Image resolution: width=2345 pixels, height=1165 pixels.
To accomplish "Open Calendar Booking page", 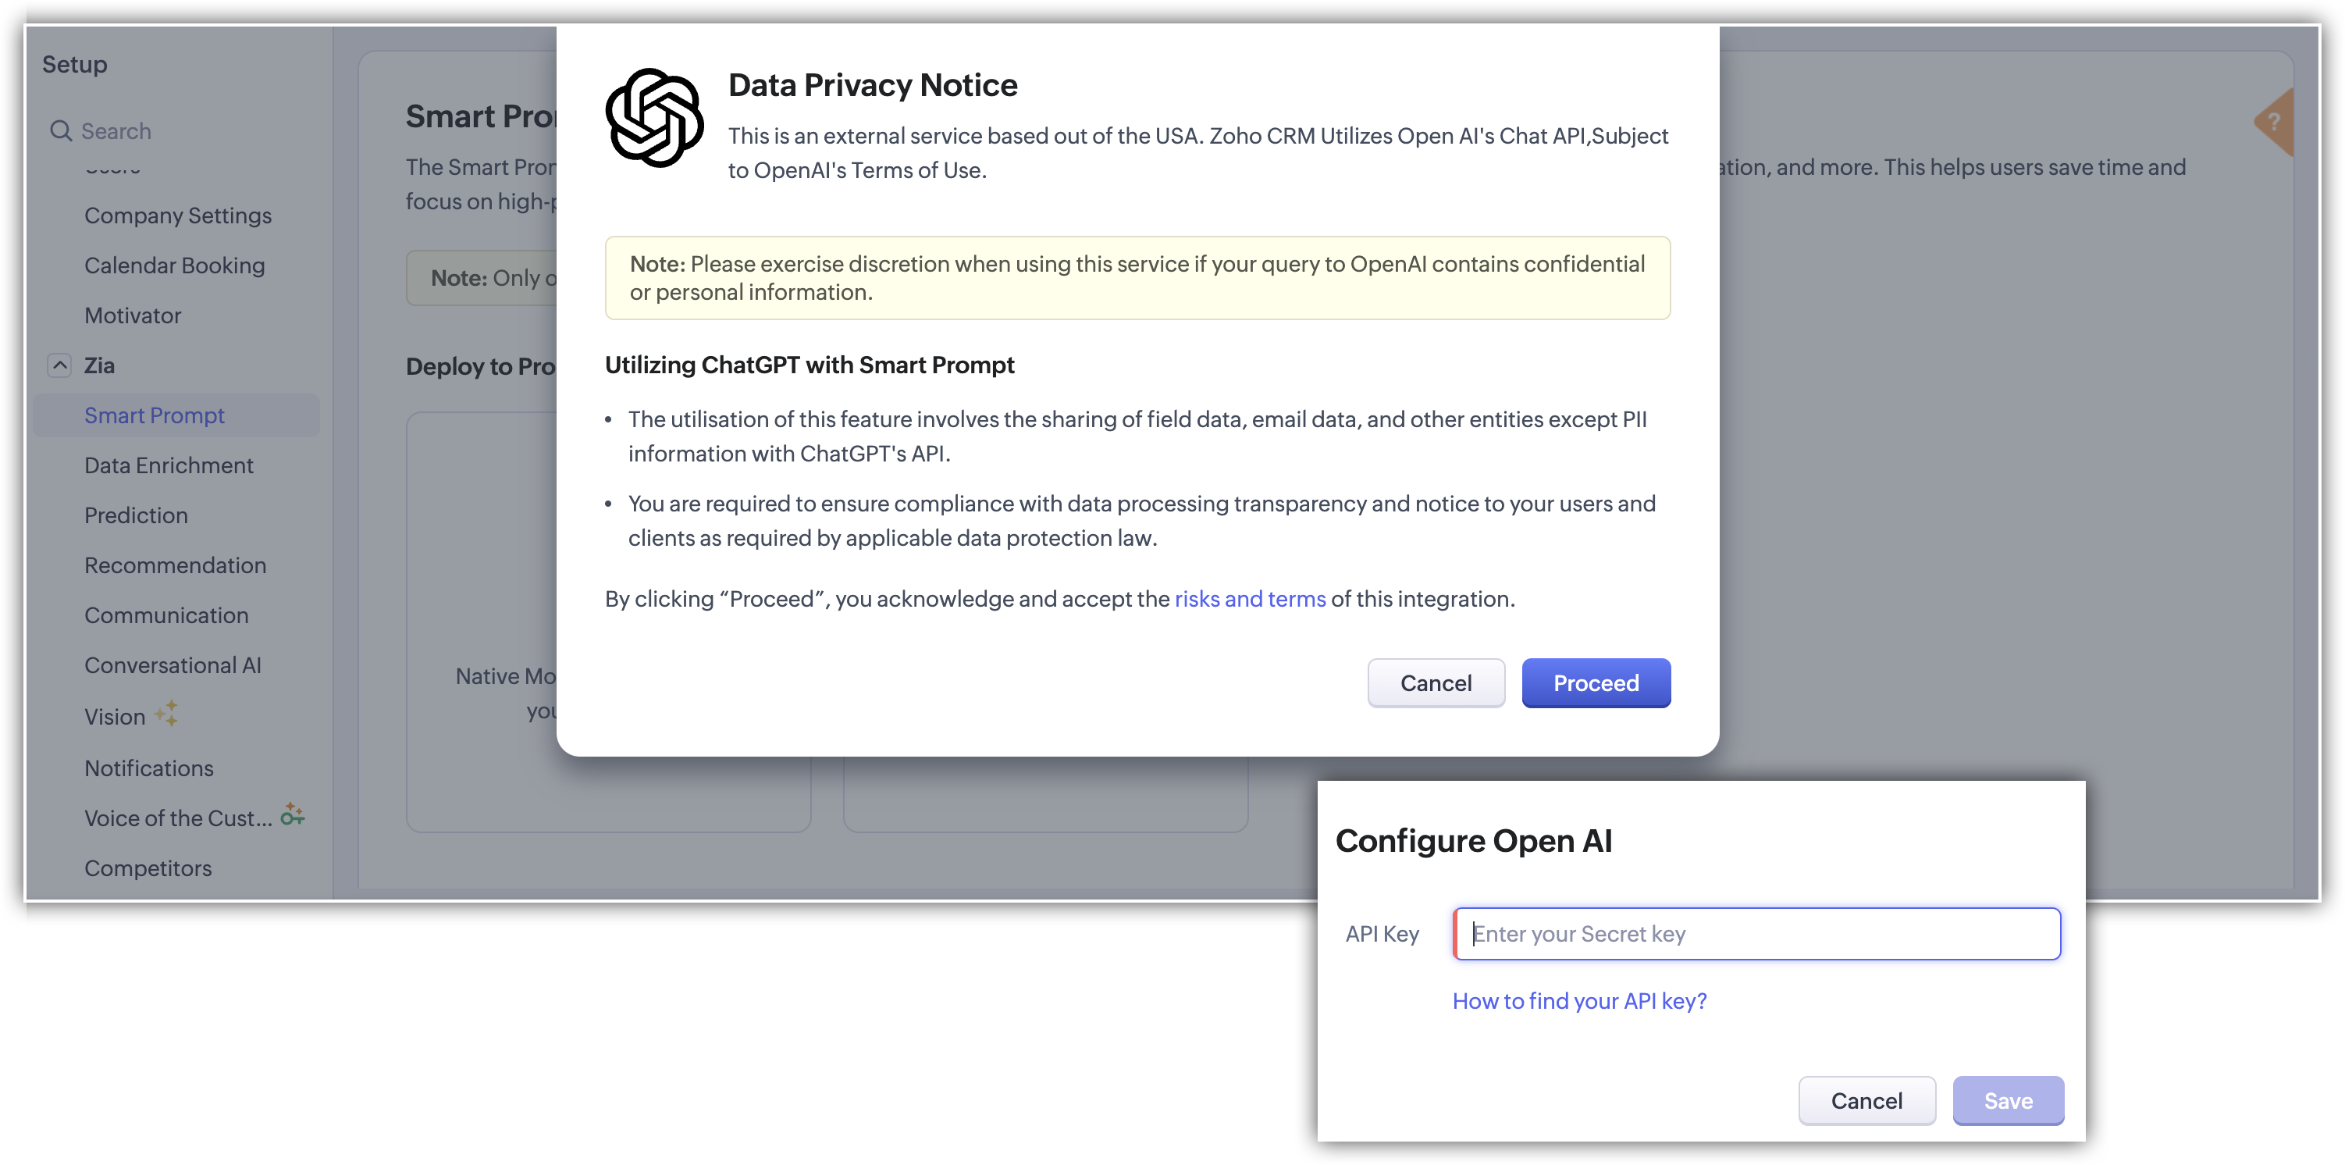I will [x=174, y=266].
